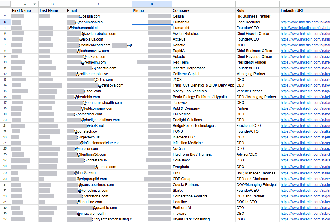Click the Injectech LLC cell
The height and width of the screenshot is (222, 330).
204,137
